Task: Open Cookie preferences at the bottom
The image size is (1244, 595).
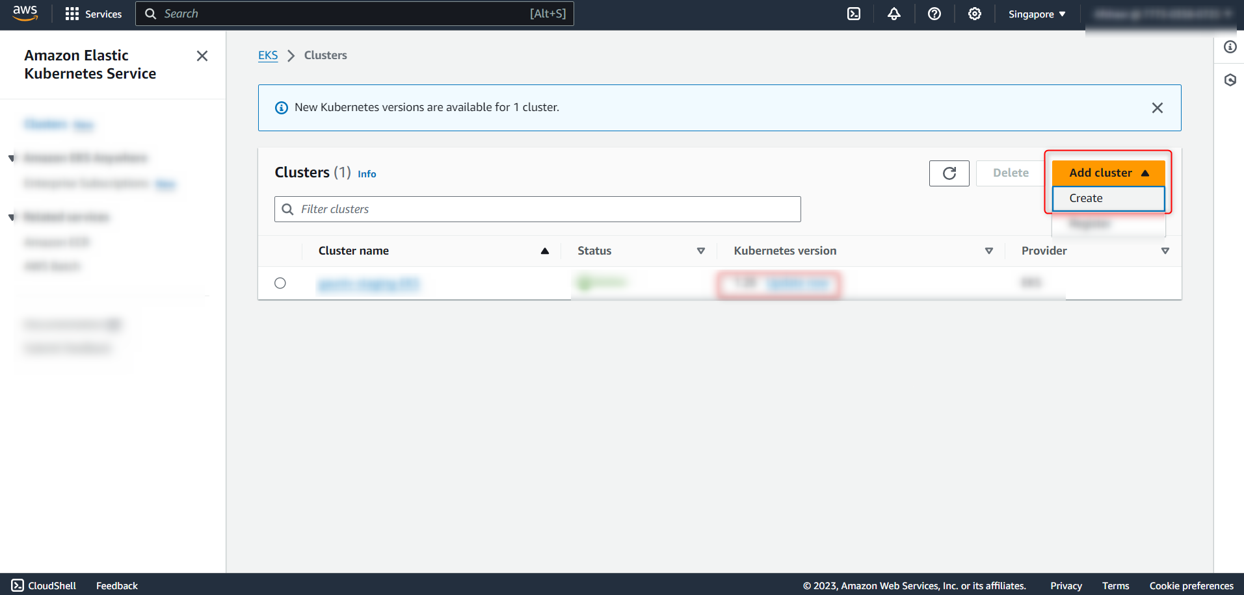Action: (1191, 585)
